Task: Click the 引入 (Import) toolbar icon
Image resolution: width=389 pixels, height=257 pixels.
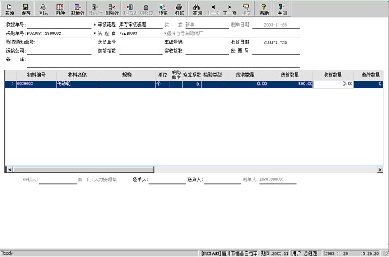Action: 44,9
